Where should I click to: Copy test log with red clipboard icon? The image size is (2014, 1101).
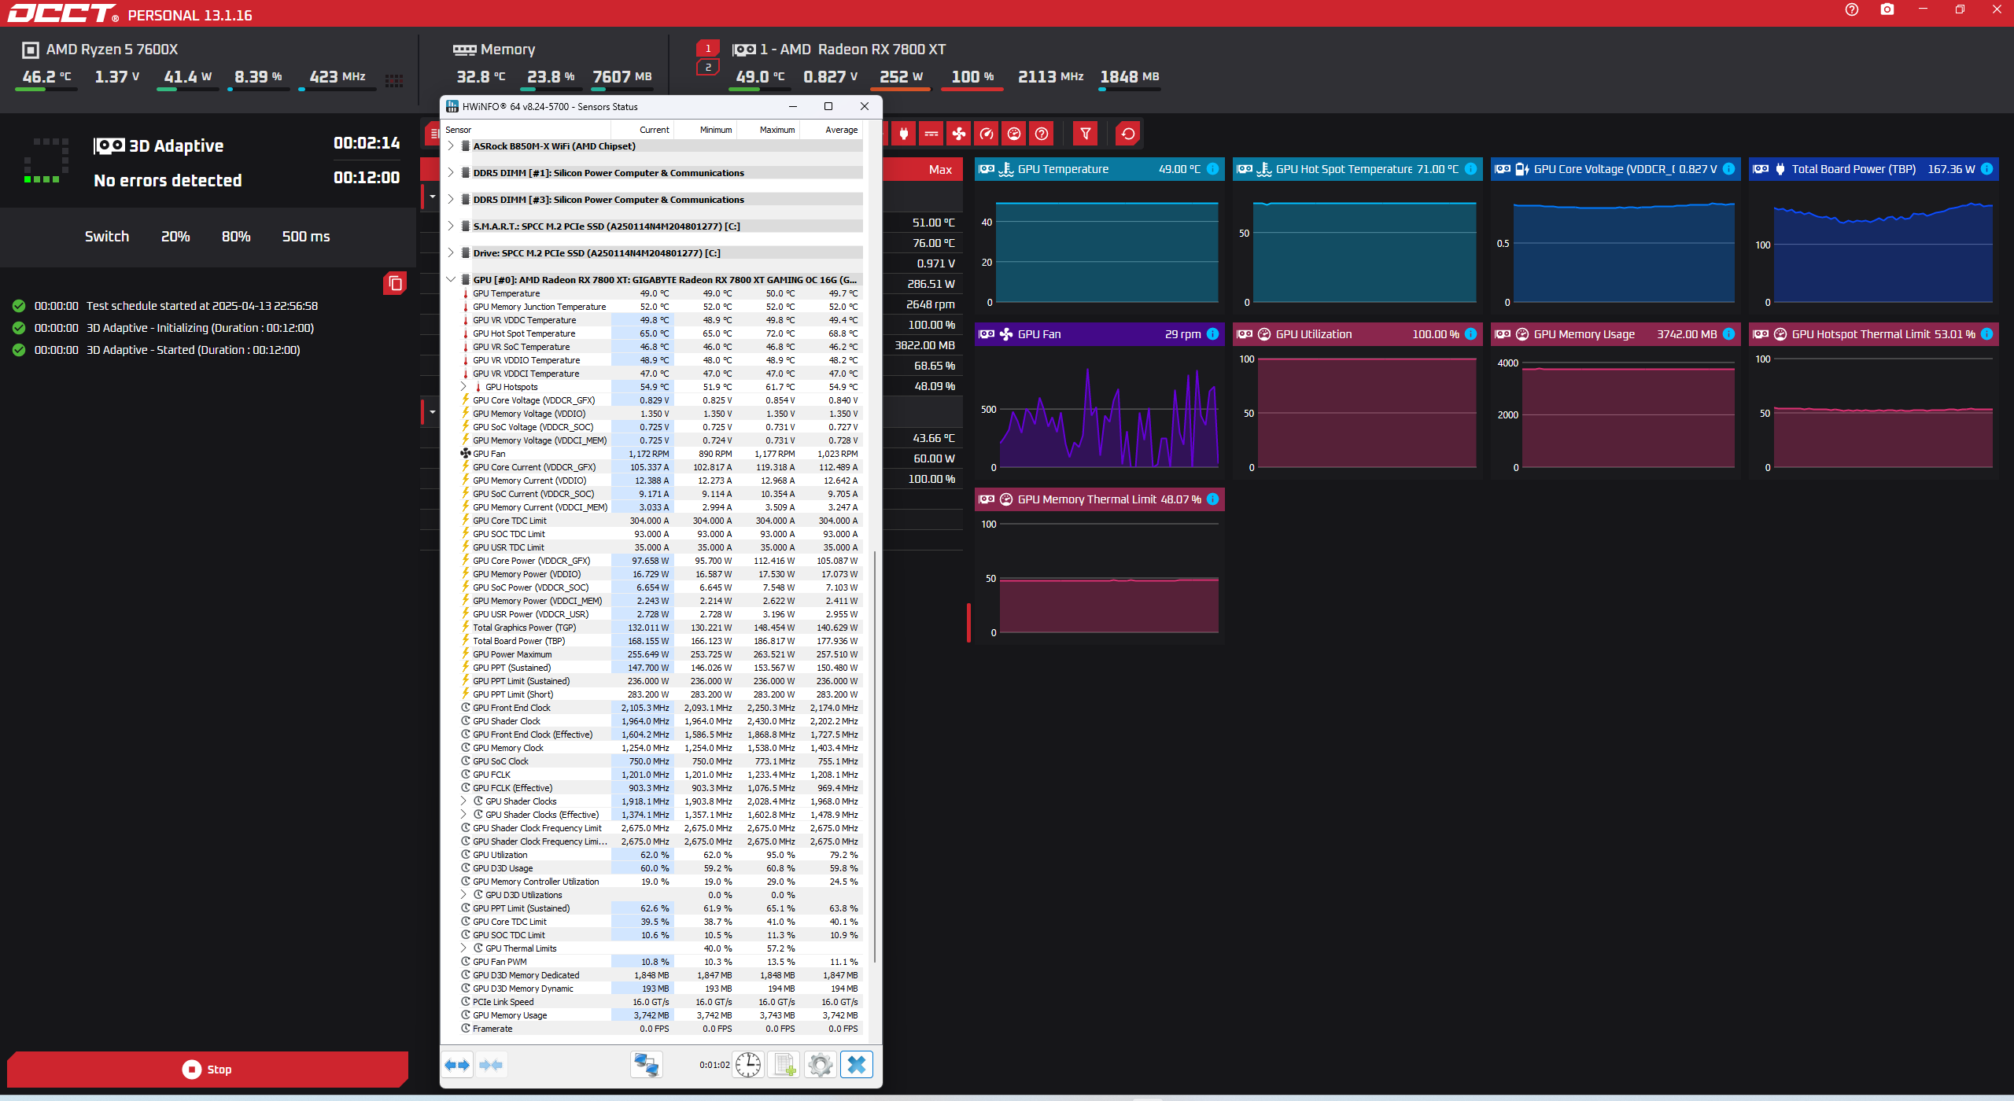click(x=395, y=283)
